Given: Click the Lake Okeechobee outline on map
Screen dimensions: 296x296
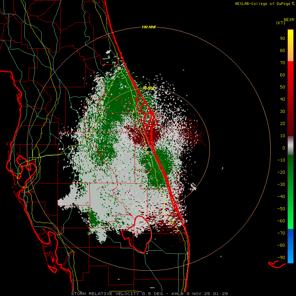Looking at the screenshot, I should [136, 234].
